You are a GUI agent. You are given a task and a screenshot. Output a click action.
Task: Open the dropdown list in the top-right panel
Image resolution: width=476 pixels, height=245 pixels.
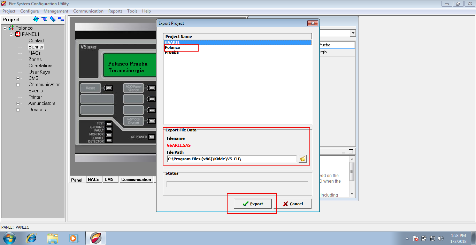(x=353, y=32)
